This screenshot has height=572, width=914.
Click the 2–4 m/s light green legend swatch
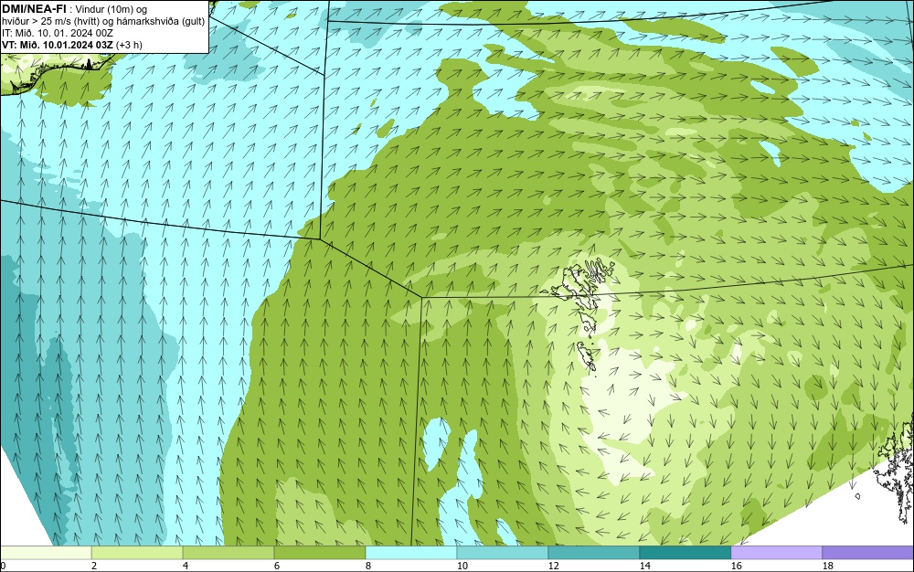click(x=137, y=552)
